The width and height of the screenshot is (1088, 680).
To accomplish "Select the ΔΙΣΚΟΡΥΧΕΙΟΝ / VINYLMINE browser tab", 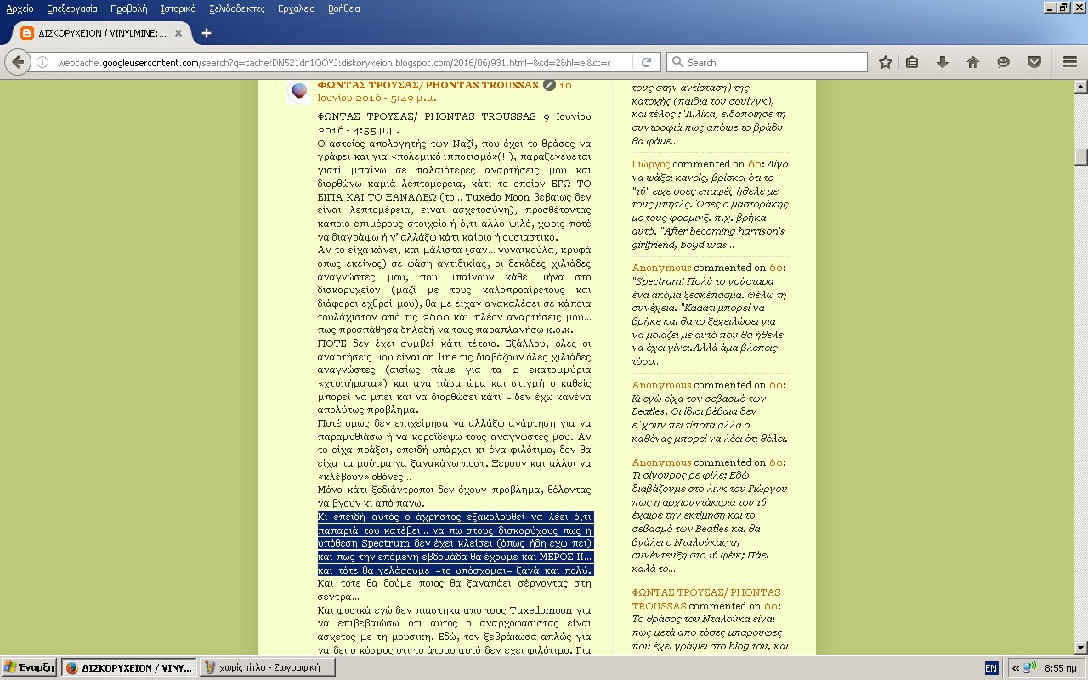I will pyautogui.click(x=102, y=33).
